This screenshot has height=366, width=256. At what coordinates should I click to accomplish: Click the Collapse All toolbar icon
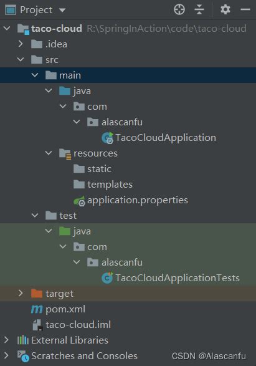(x=199, y=9)
